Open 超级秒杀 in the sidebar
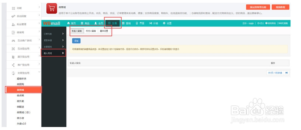301x130 pixels. (x=21, y=79)
